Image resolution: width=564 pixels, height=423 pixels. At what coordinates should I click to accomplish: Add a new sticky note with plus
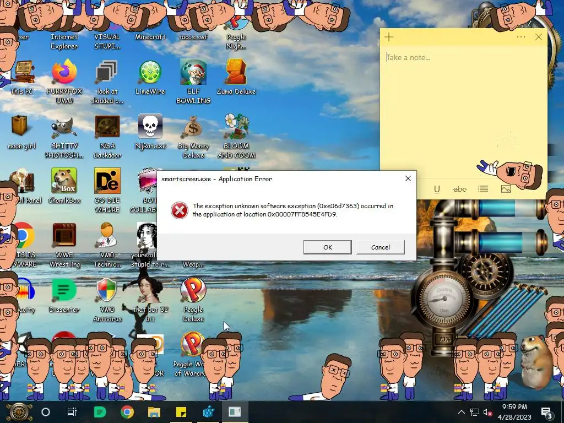pyautogui.click(x=388, y=37)
